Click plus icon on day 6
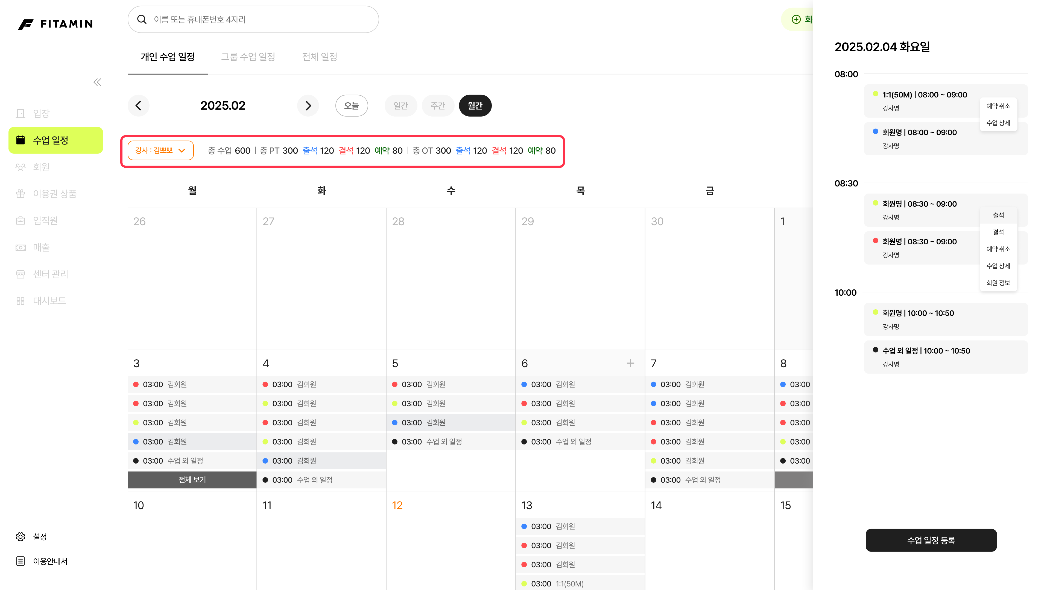This screenshot has width=1050, height=590. pos(630,363)
